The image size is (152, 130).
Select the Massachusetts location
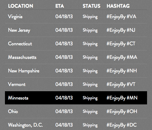(22, 57)
